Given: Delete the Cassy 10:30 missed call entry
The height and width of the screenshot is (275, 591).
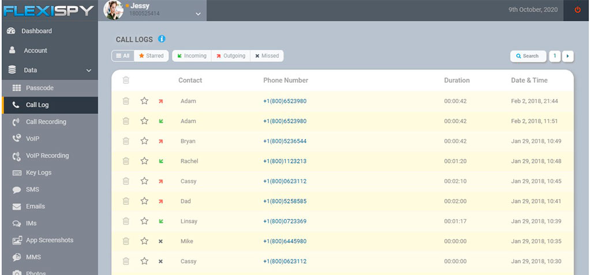Looking at the screenshot, I should pos(126,261).
